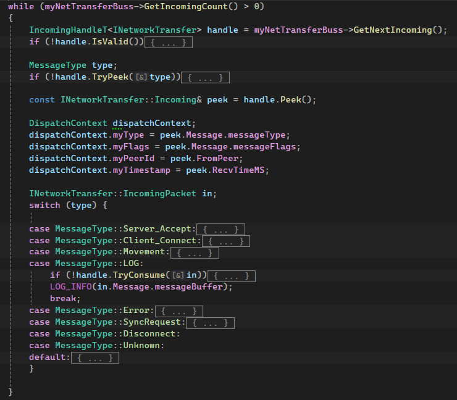Expand the Server_Accept case block
457x400 pixels.
click(x=221, y=229)
